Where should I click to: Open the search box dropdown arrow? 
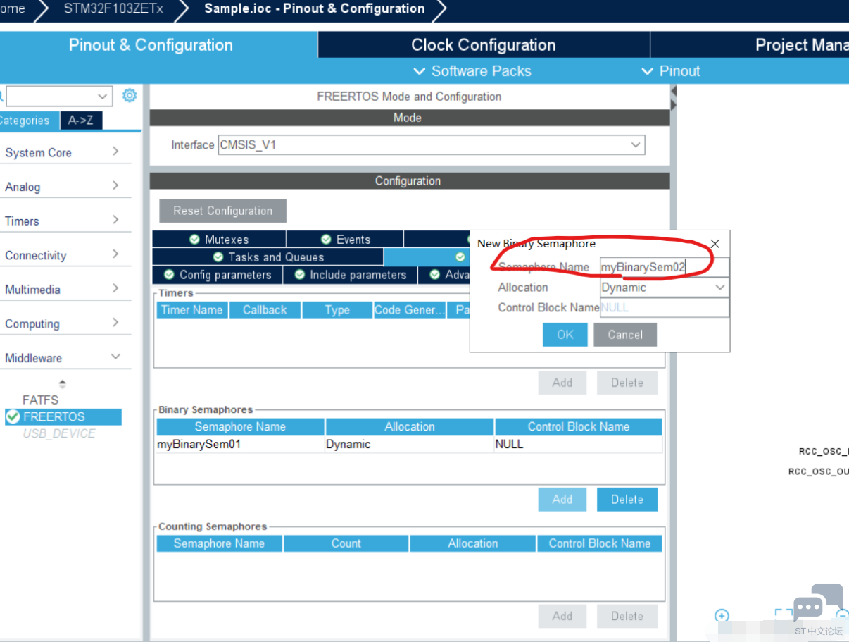click(x=103, y=96)
